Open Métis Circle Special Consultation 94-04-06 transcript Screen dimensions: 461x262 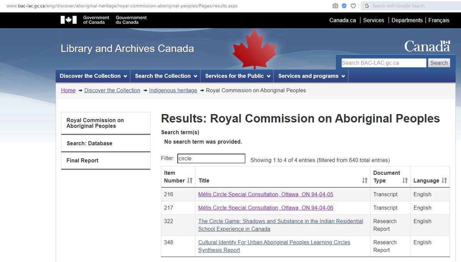tap(265, 208)
